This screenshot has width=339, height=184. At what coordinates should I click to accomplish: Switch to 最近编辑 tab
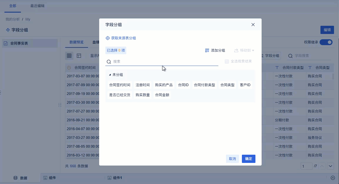coord(37,6)
